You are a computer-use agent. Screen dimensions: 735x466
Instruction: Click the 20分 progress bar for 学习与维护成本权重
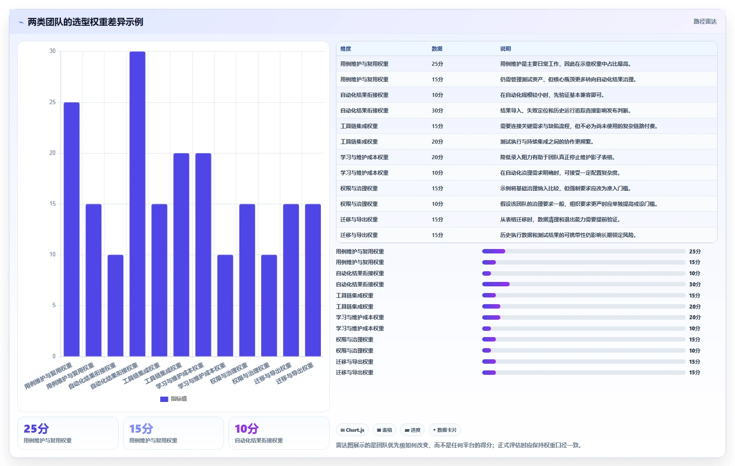pos(583,317)
